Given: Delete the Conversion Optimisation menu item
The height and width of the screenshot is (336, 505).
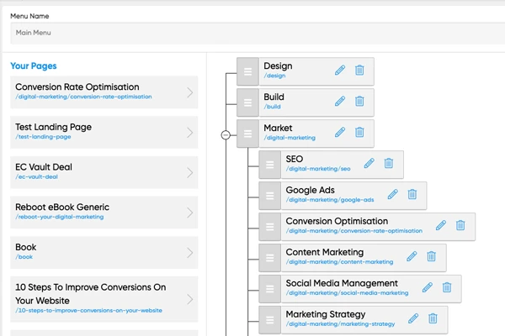Looking at the screenshot, I should (460, 225).
